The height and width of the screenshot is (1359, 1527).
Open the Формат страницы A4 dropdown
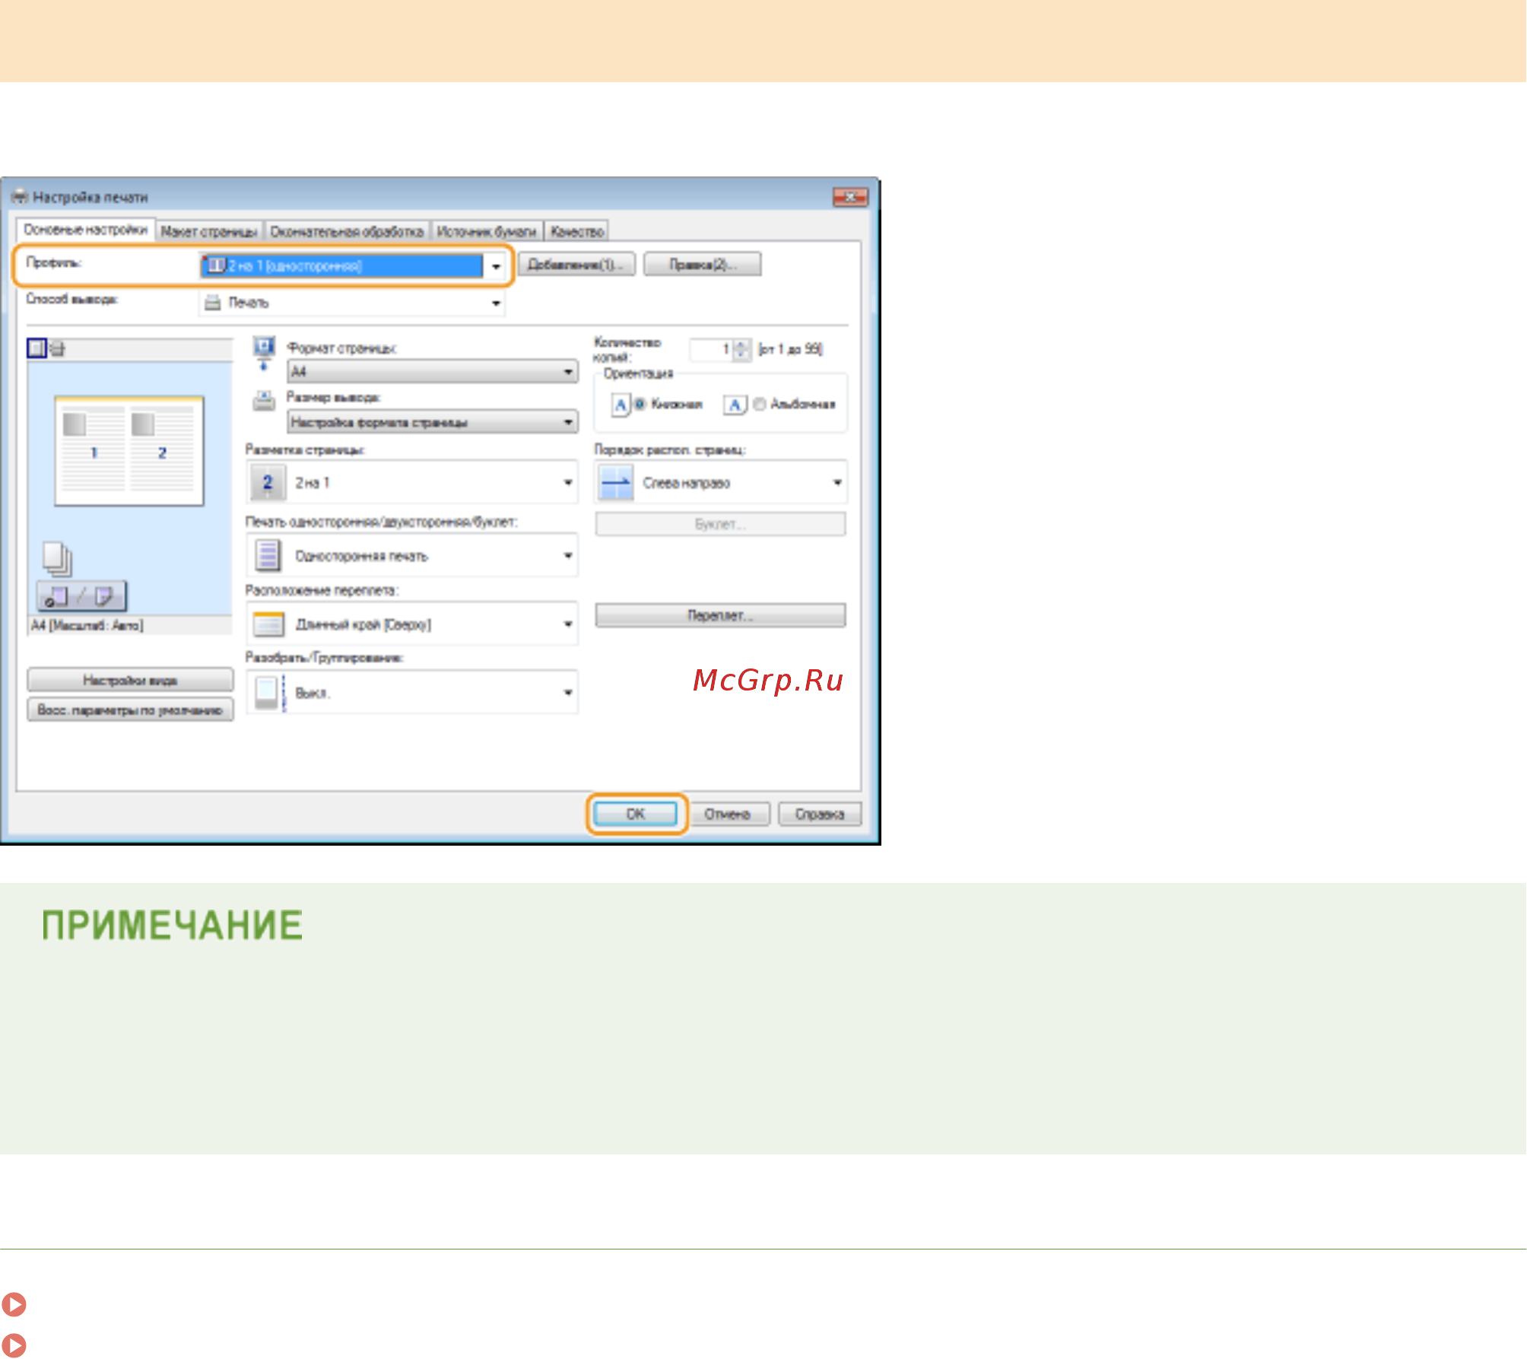433,372
